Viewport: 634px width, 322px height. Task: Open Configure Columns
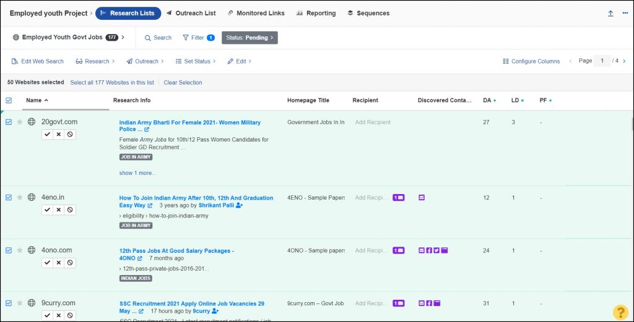point(531,61)
